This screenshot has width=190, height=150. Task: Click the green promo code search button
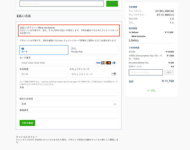(x=112, y=4)
